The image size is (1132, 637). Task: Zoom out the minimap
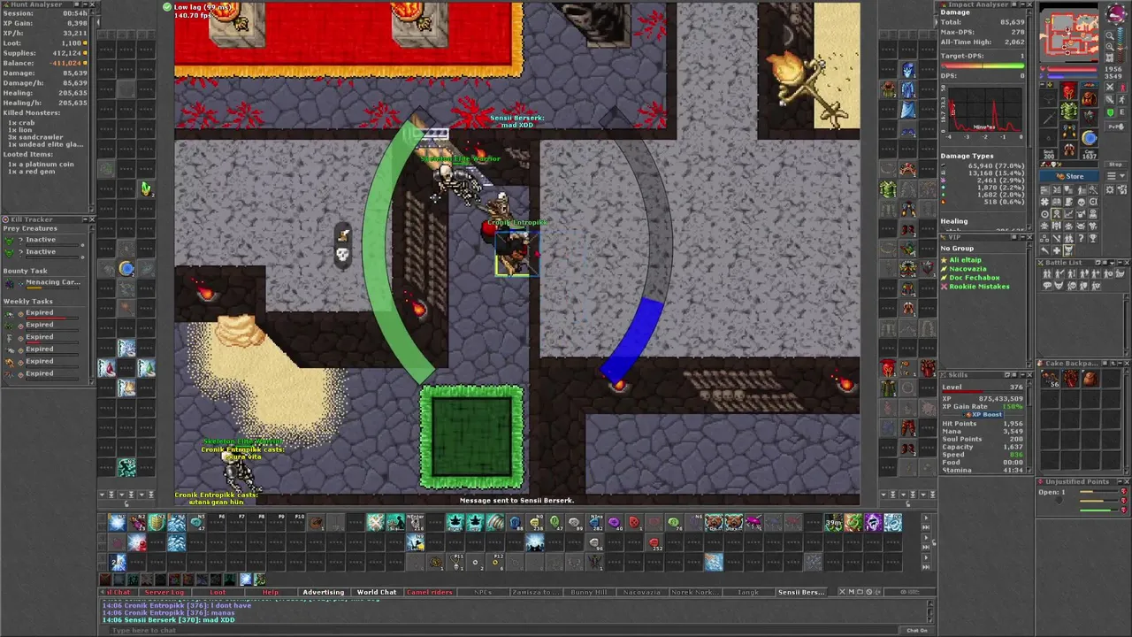1110,35
